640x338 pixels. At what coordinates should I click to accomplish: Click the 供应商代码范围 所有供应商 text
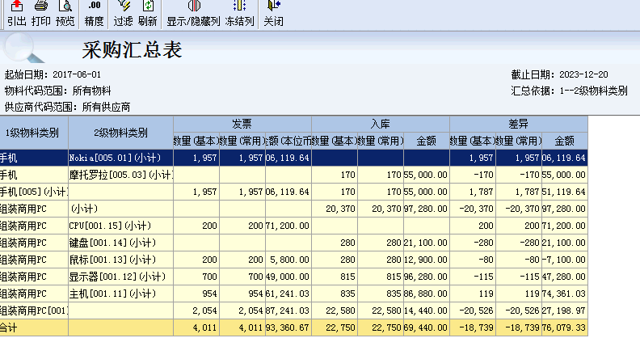[67, 107]
